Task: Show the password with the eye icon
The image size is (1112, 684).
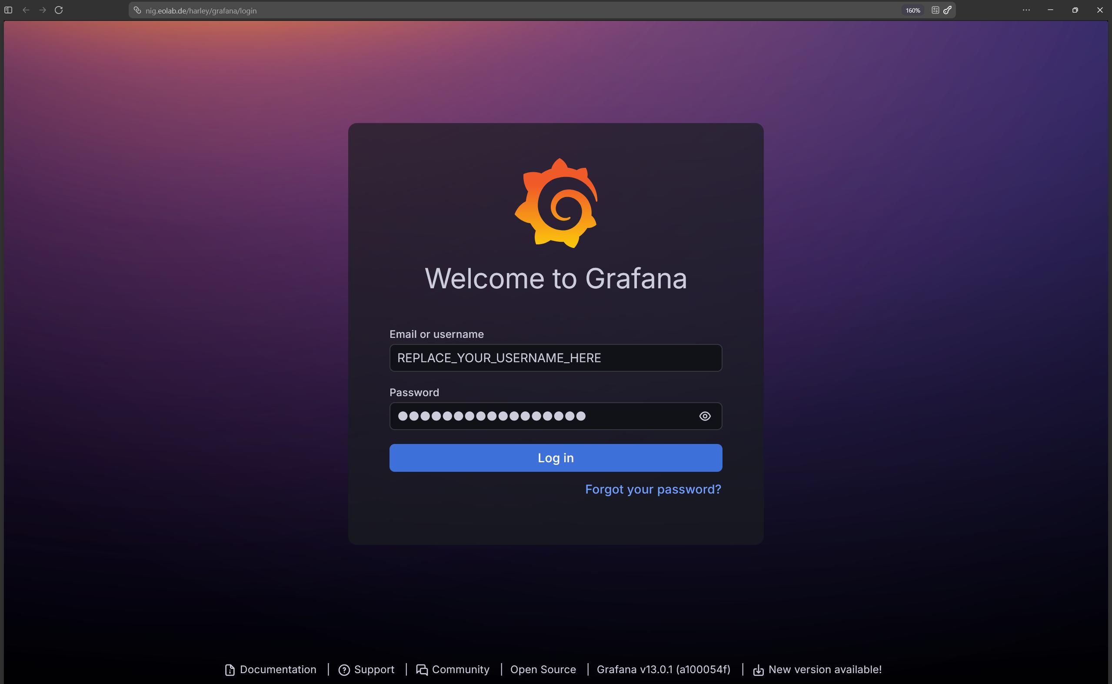Action: point(705,416)
